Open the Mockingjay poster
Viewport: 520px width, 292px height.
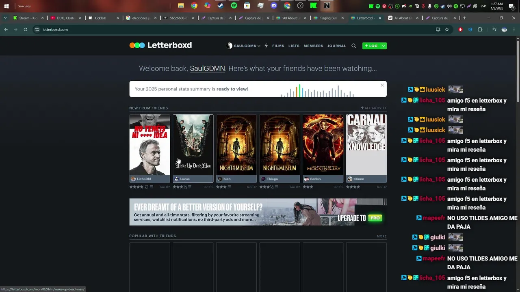[323, 145]
